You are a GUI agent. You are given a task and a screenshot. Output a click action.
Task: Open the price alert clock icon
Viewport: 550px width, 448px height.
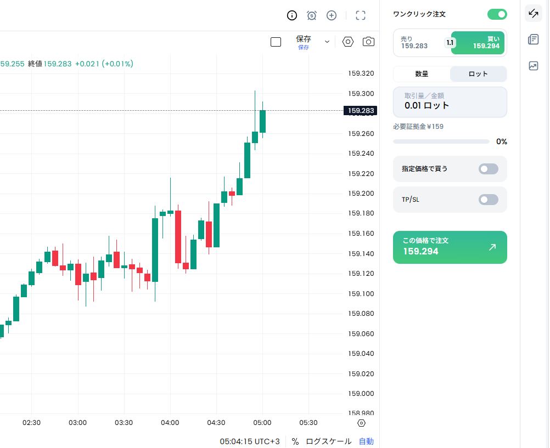311,15
